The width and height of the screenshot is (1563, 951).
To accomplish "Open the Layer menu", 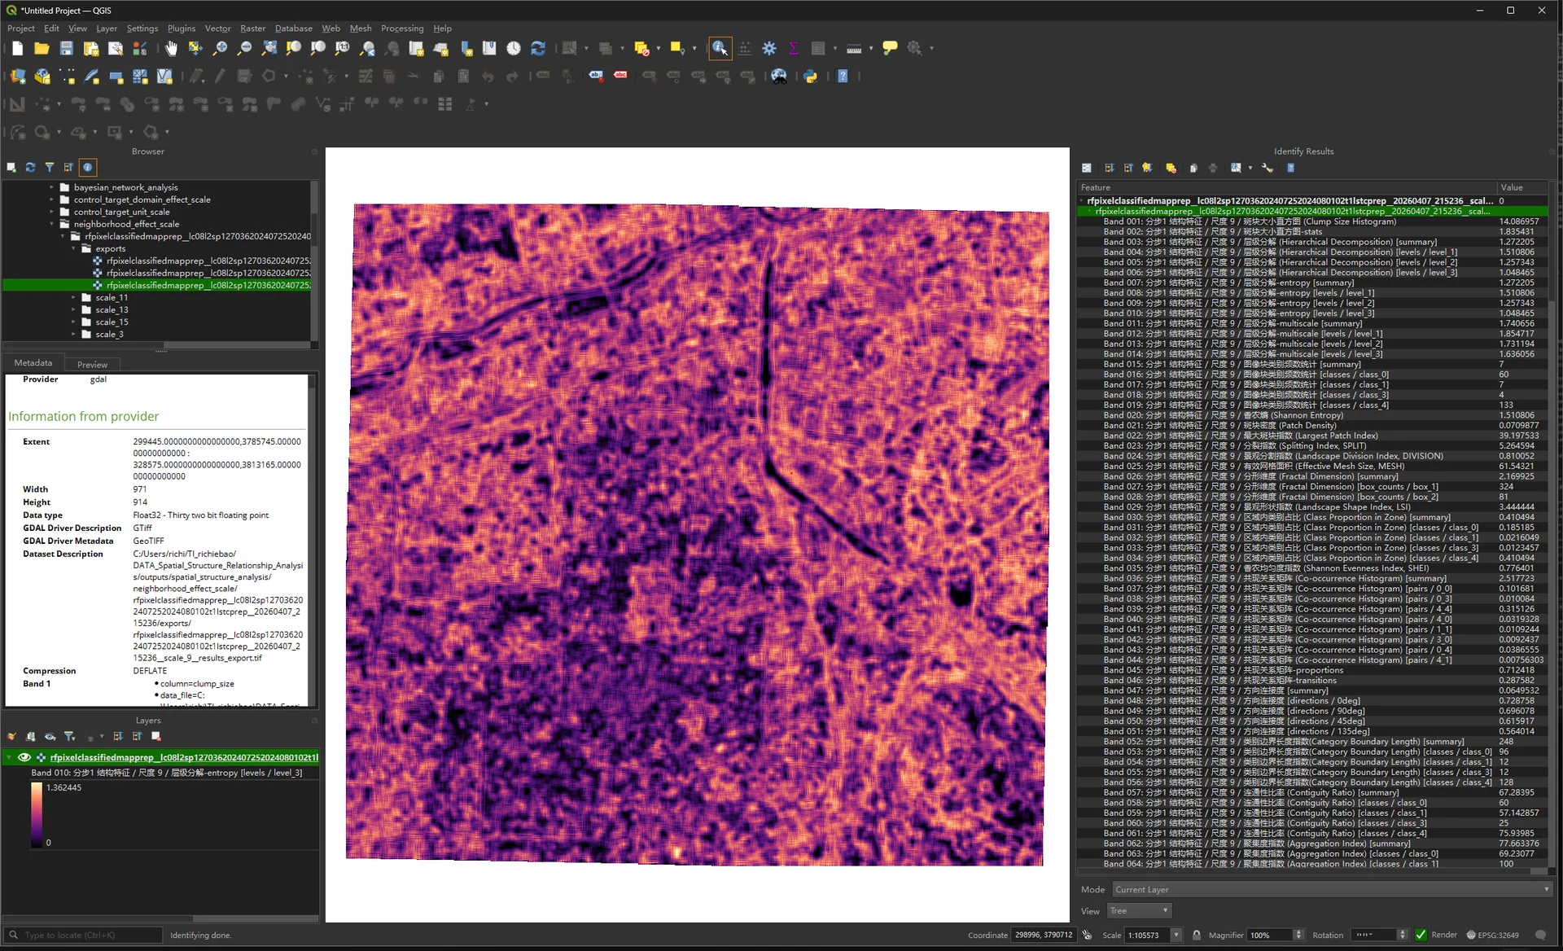I will [107, 28].
